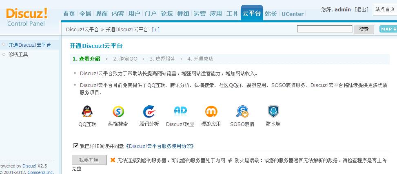
Task: Open the 界面 top menu
Action: [102, 13]
